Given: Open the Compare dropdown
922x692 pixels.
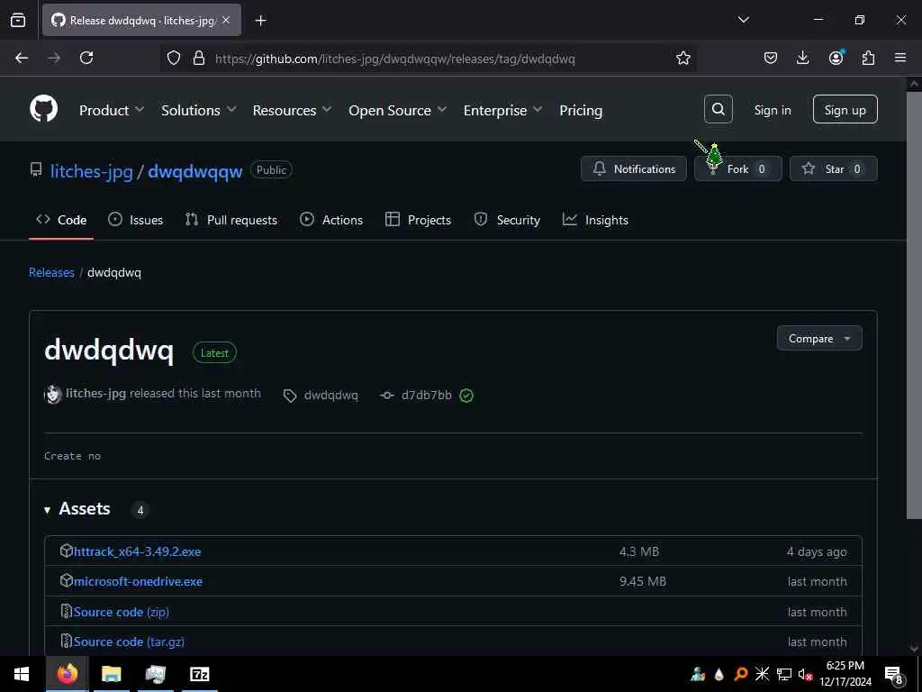Looking at the screenshot, I should coord(819,339).
